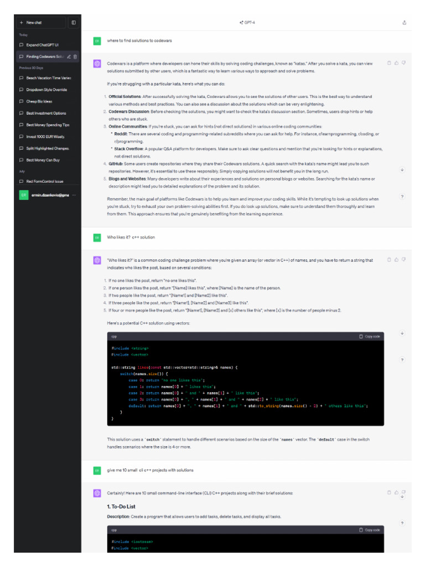
Task: Open the Cheap Biz Ideas chat
Action: pos(48,101)
